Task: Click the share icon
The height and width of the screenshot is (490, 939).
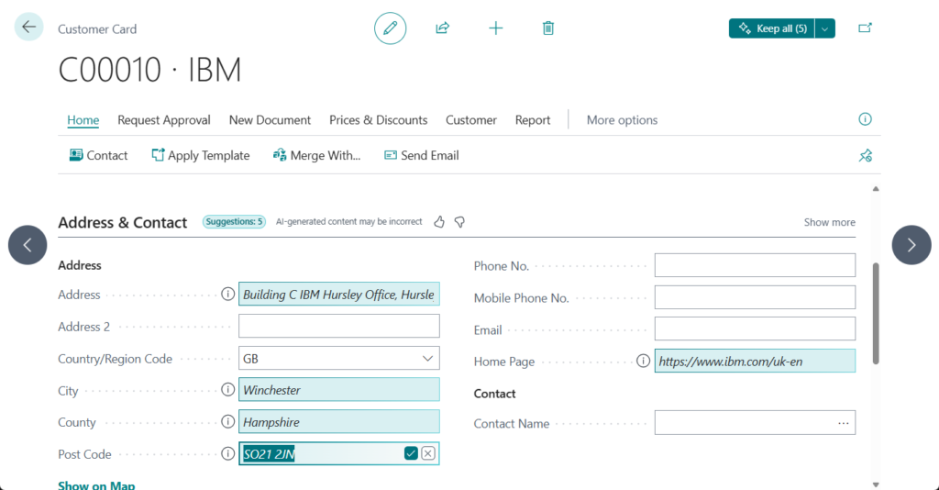Action: tap(442, 28)
